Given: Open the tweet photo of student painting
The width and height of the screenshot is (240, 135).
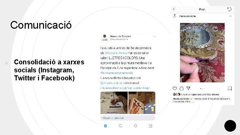Looking at the screenshot, I should coord(114,103).
